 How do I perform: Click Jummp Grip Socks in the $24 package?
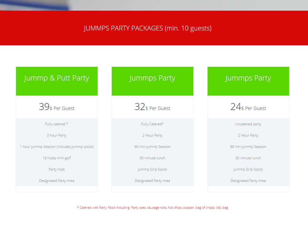pos(248,169)
